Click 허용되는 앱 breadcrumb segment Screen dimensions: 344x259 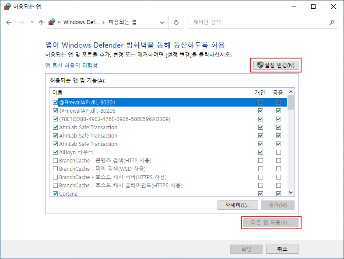click(123, 22)
